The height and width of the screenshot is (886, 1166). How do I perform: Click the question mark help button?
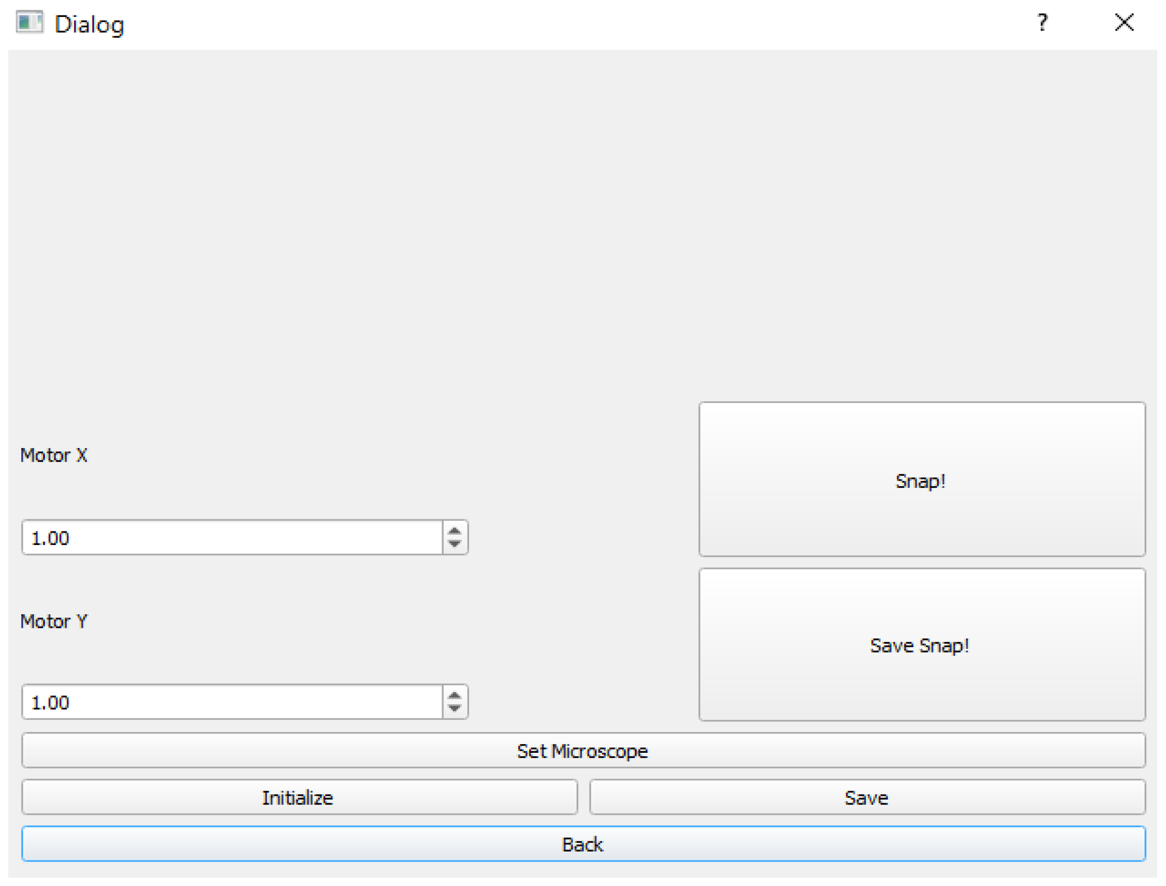pos(1041,23)
